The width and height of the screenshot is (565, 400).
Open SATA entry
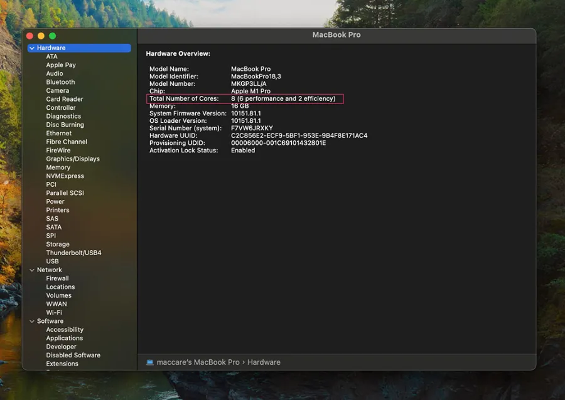click(54, 228)
